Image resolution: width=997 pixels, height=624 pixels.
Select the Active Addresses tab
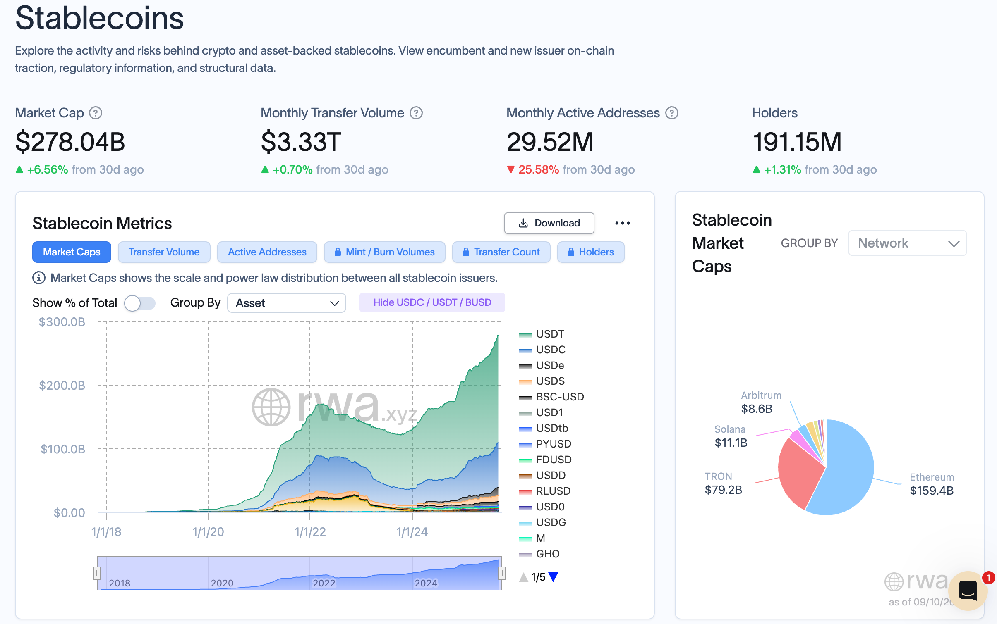tap(267, 252)
